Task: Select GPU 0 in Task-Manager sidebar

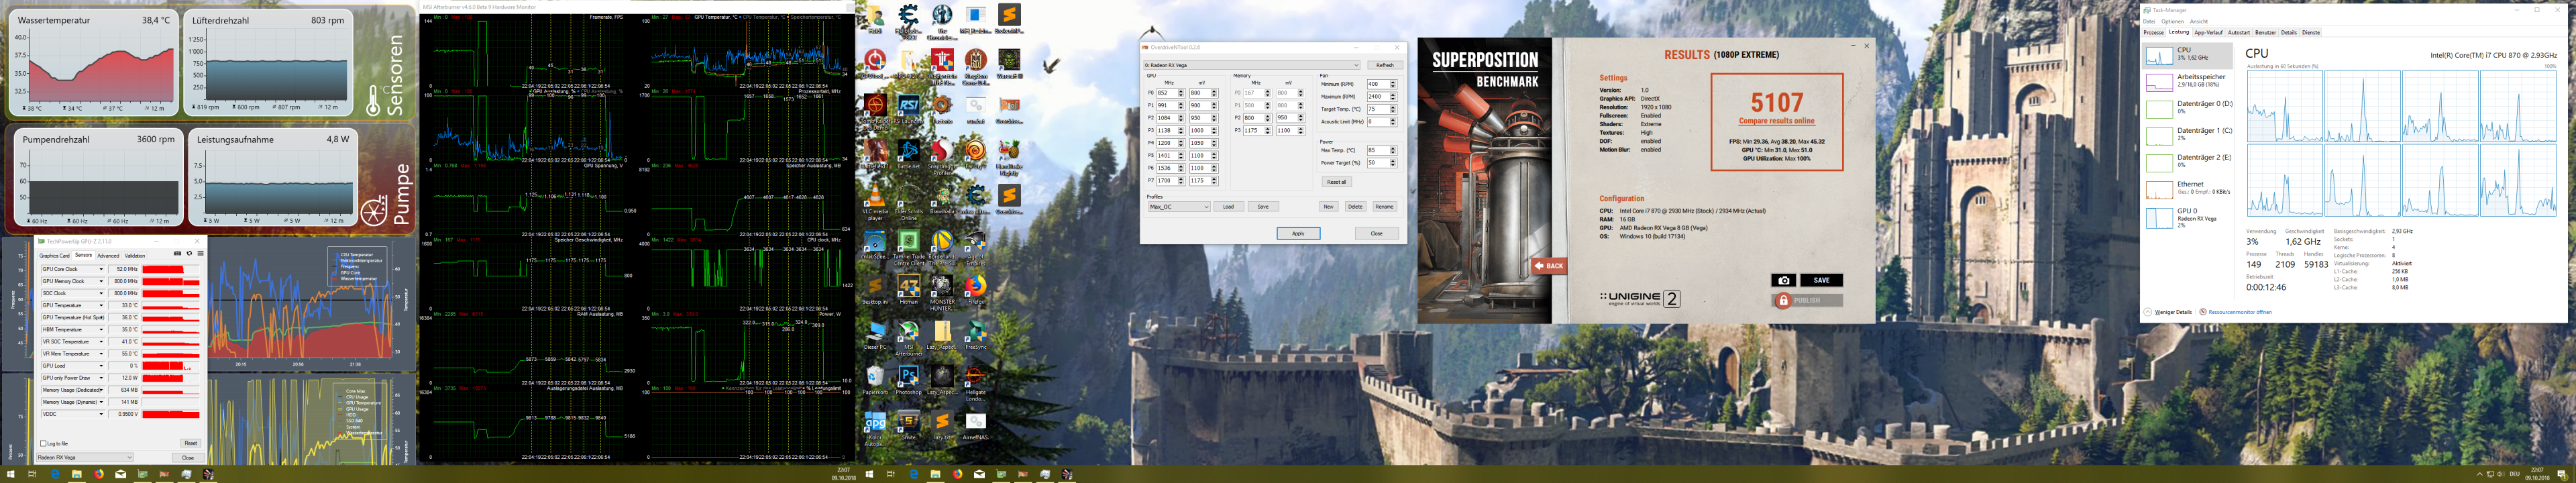Action: click(2188, 217)
